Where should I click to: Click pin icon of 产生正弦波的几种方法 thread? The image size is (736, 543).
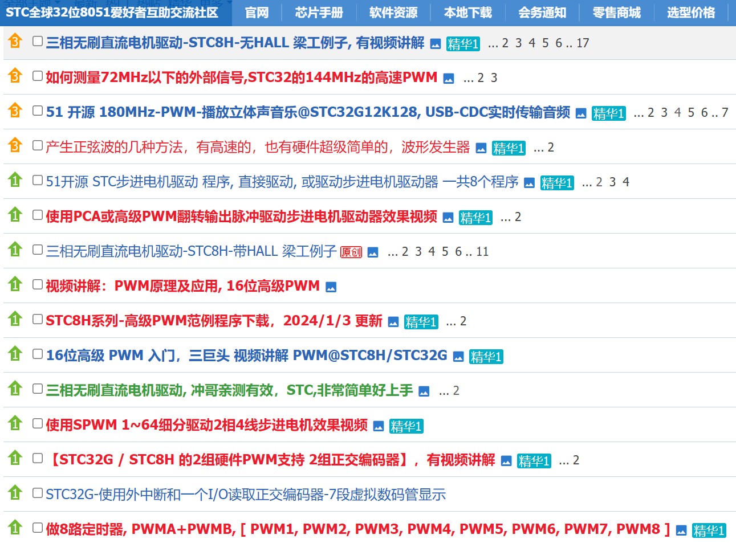pos(15,145)
